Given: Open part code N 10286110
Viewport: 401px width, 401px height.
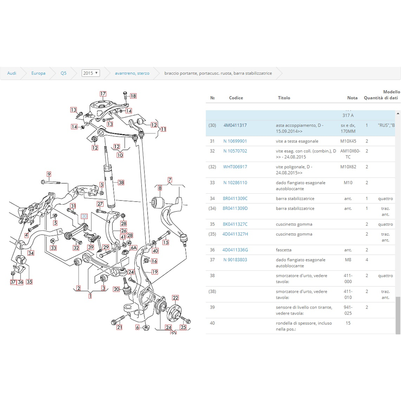Looking at the screenshot, I should pos(235,182).
